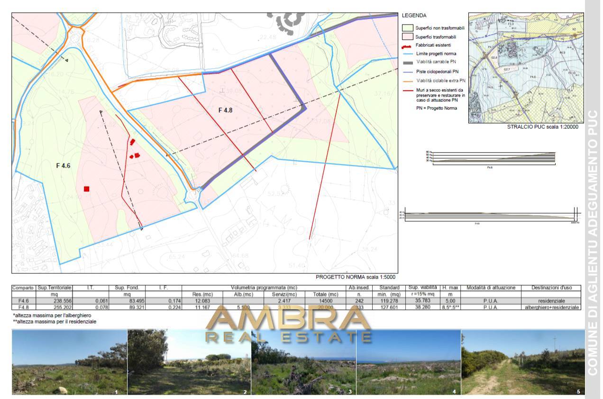Click the F 4.6 label on the map

[x=63, y=166]
